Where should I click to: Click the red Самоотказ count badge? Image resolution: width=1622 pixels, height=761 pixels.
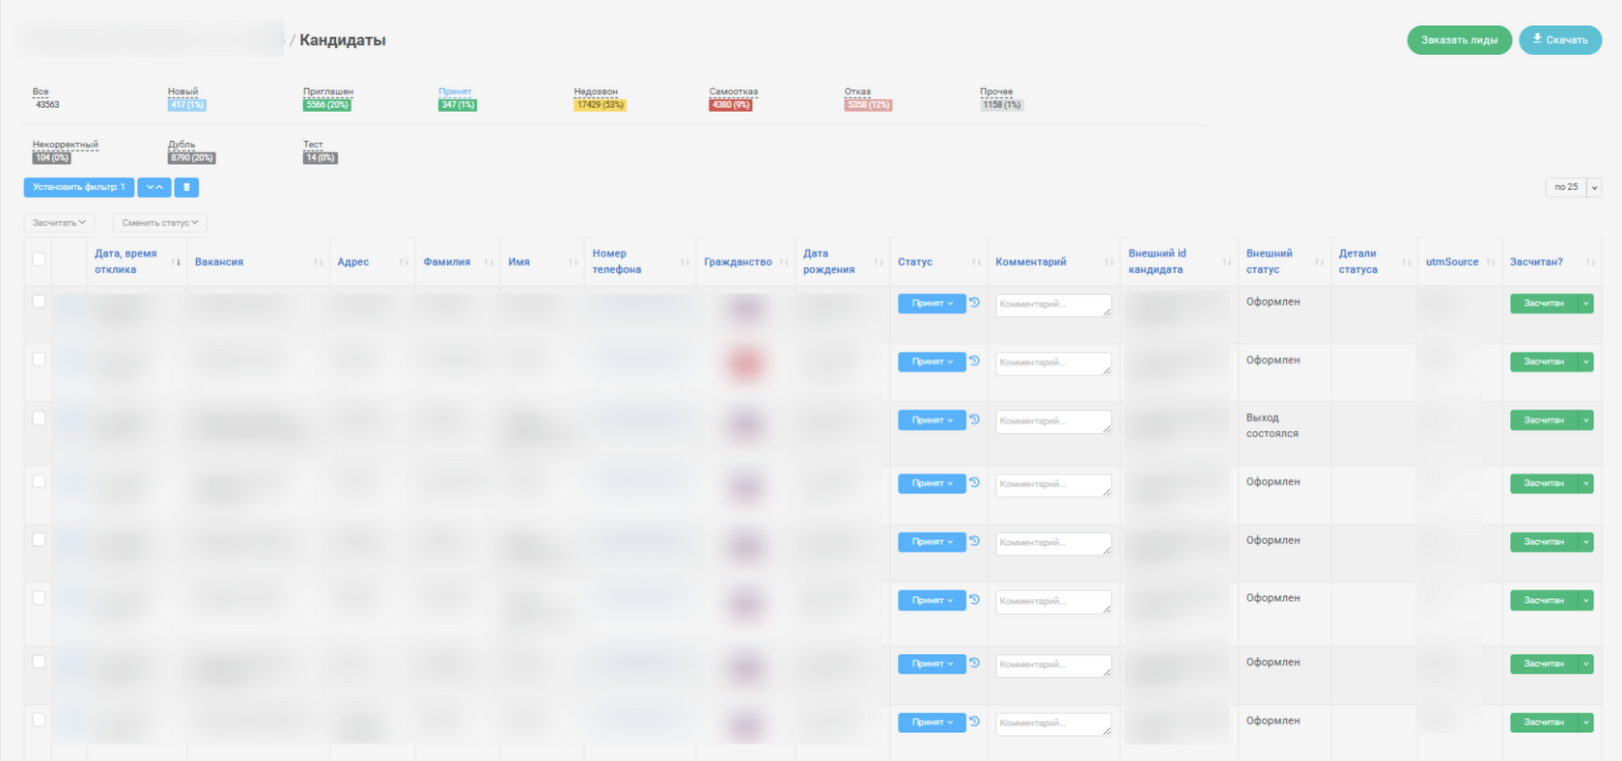(730, 105)
